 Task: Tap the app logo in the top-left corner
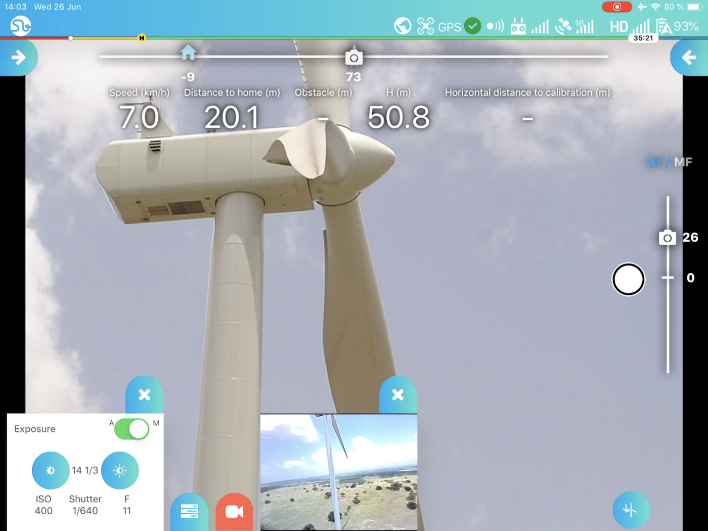coord(21,26)
